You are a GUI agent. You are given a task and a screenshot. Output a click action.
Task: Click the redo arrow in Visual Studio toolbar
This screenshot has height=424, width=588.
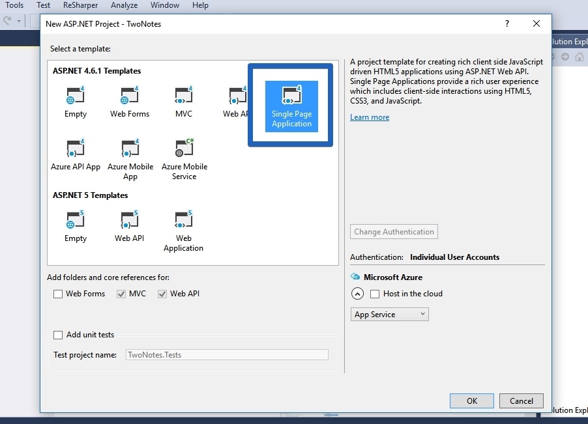tap(7, 20)
